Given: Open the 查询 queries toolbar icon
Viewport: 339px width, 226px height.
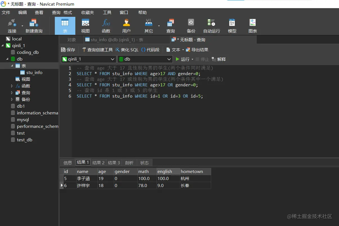Looking at the screenshot, I should tap(171, 26).
